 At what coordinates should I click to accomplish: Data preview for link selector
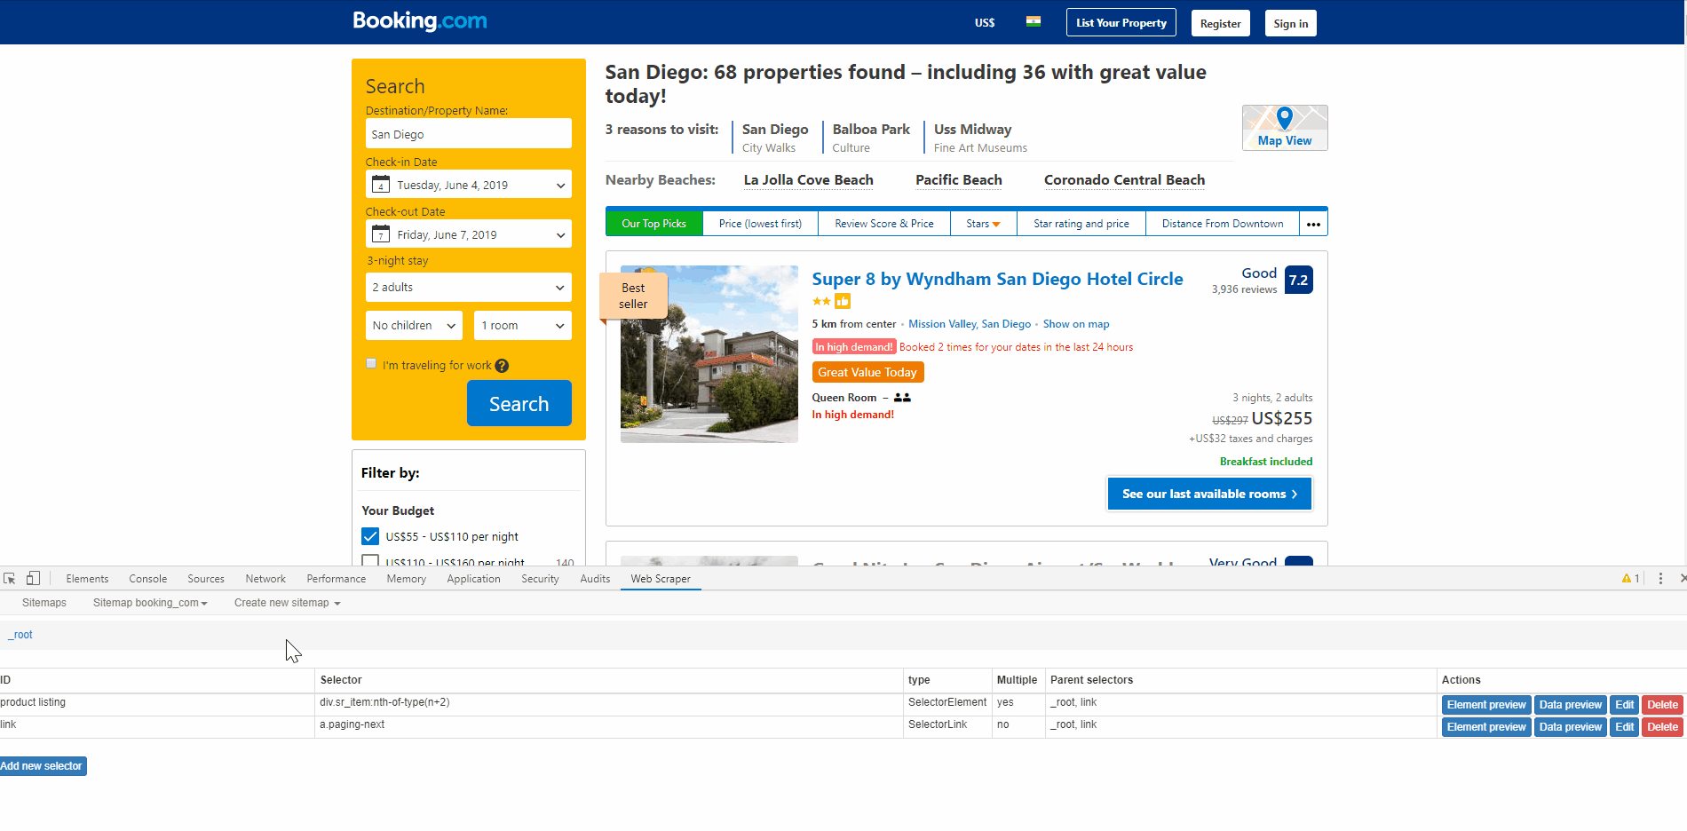tap(1571, 727)
